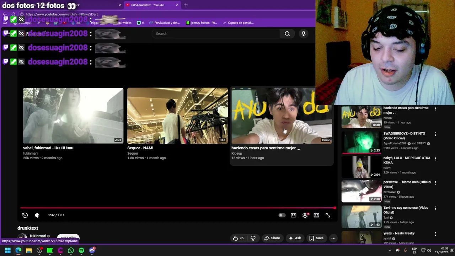Open Microsoft Edge from taskbar
The height and width of the screenshot is (256, 455).
[18, 250]
